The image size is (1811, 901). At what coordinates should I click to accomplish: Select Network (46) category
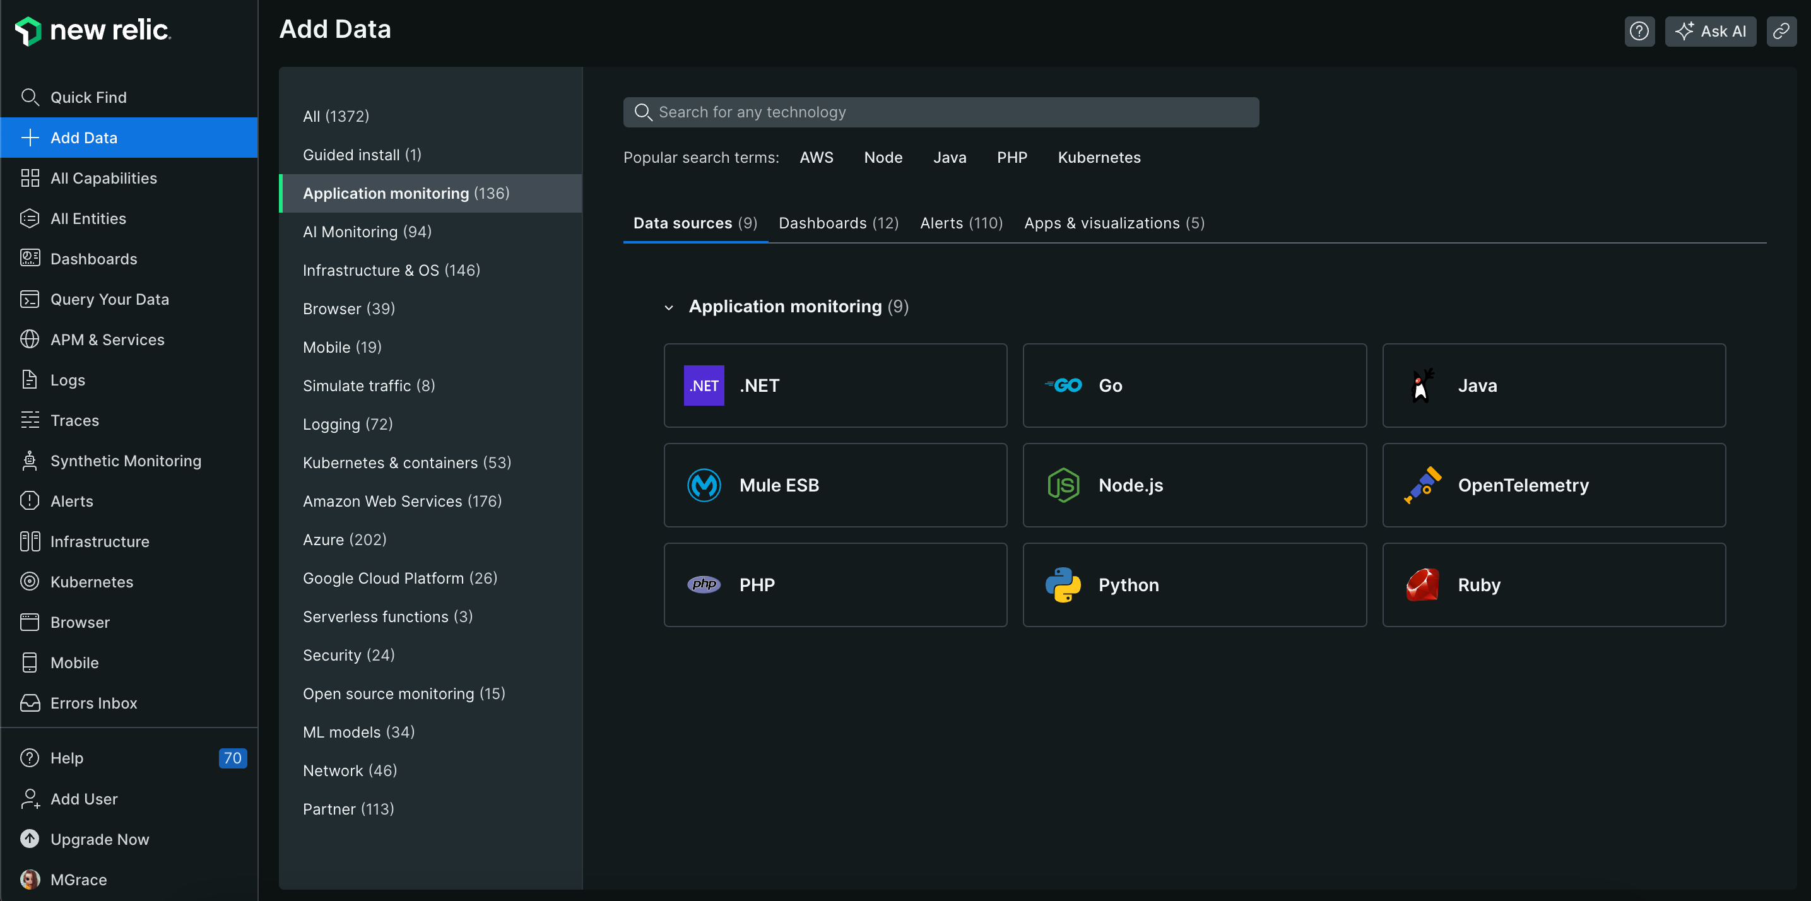coord(430,771)
